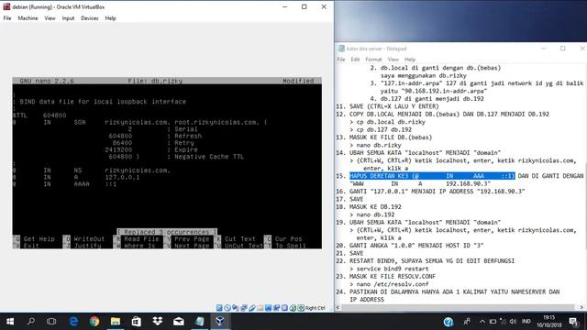This screenshot has height=330, width=587.
Task: Show hidden system tray icons
Action: click(x=482, y=322)
